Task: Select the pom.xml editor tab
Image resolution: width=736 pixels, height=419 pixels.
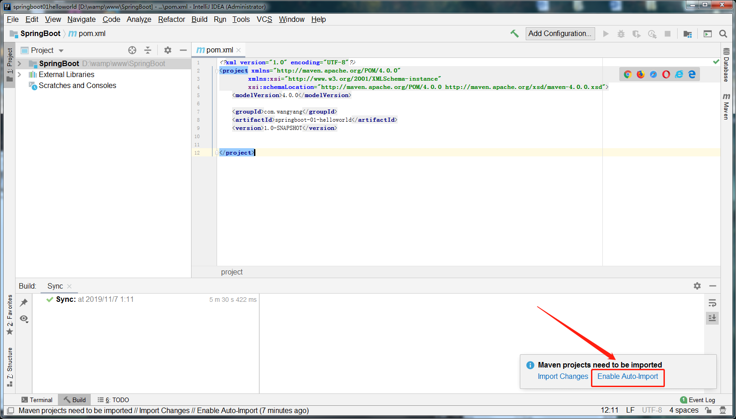Action: pyautogui.click(x=219, y=50)
